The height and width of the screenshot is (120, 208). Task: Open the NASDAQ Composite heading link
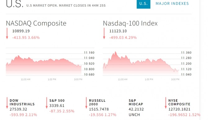pos(36,23)
